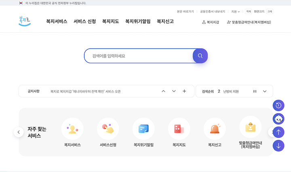Click the recent history clock floating button
291x172 pixels.
[278, 105]
